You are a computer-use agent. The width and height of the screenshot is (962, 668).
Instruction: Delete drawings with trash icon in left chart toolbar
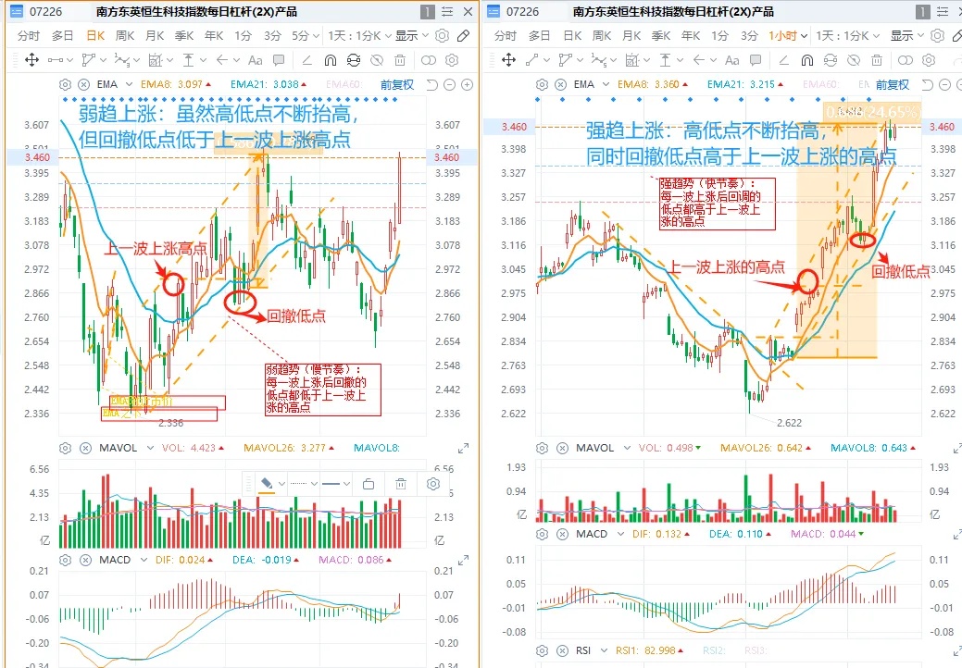(x=400, y=60)
